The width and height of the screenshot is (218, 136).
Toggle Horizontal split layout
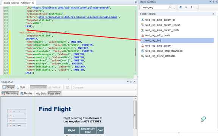click(39, 87)
